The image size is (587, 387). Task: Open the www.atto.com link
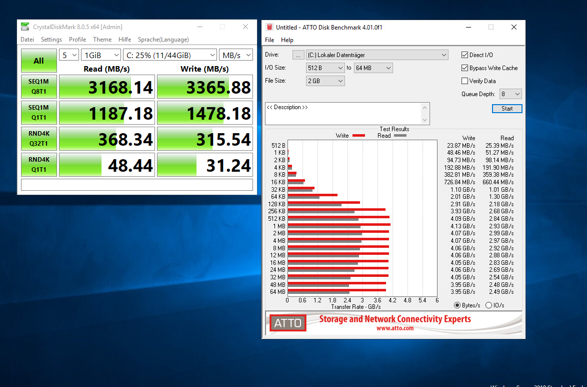(395, 328)
